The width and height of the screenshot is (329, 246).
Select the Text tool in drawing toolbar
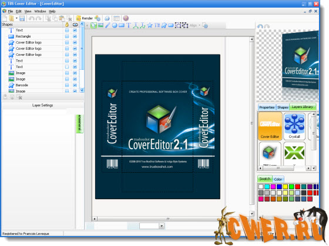[129, 25]
